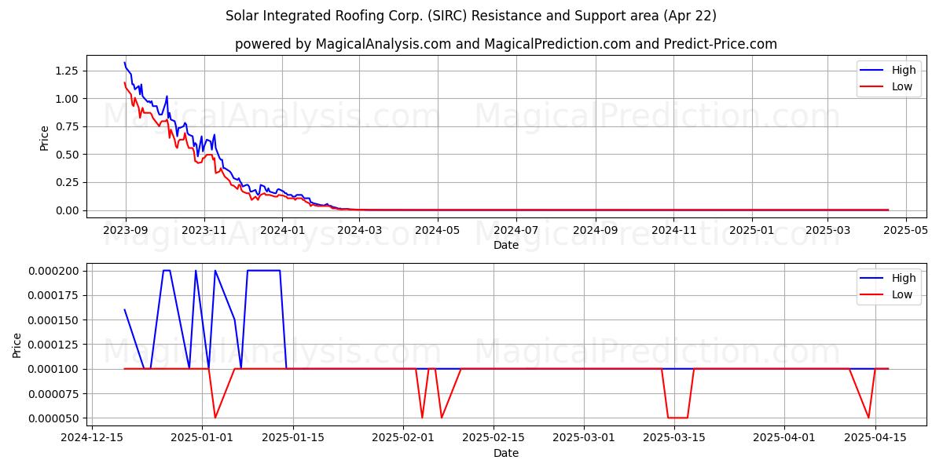The image size is (943, 471).
Task: Click the 0.000075 price tick label
Action: (x=54, y=394)
